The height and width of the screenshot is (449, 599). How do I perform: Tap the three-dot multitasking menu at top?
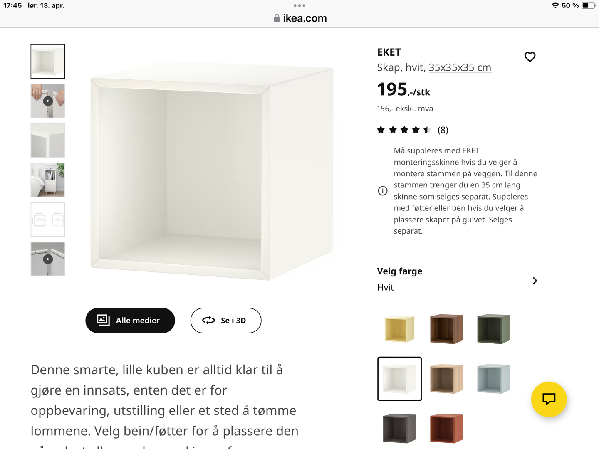299,5
